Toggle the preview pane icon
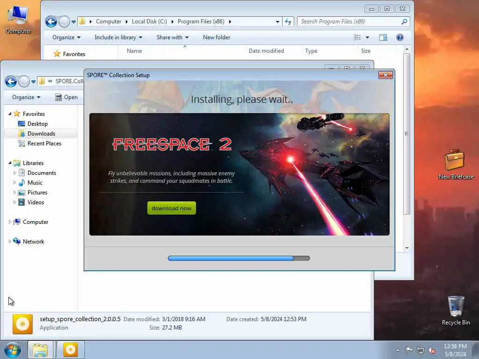The height and width of the screenshot is (359, 479). 383,37
